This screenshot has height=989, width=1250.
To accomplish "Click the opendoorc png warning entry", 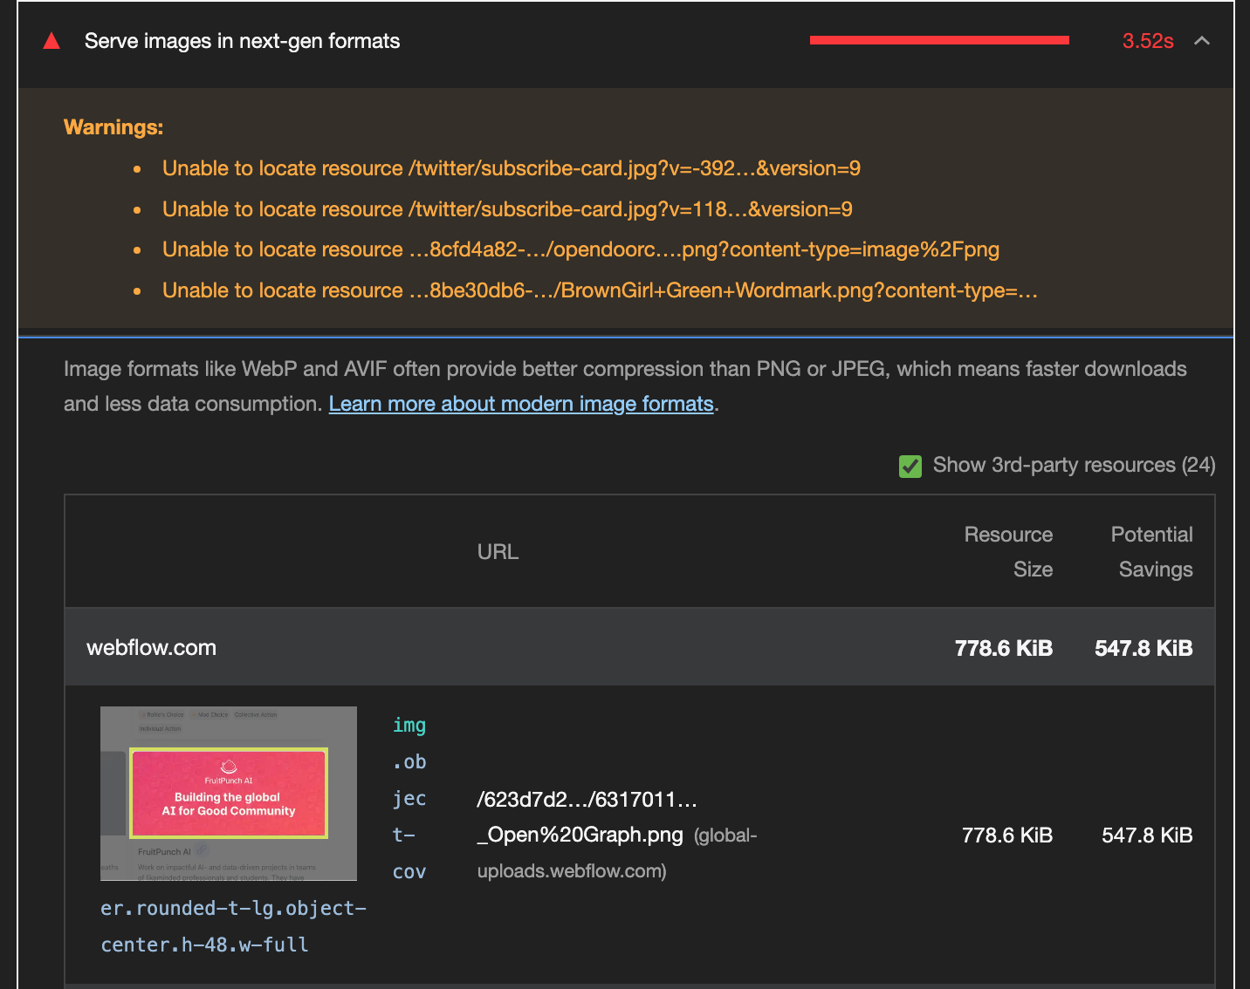I will (x=580, y=249).
